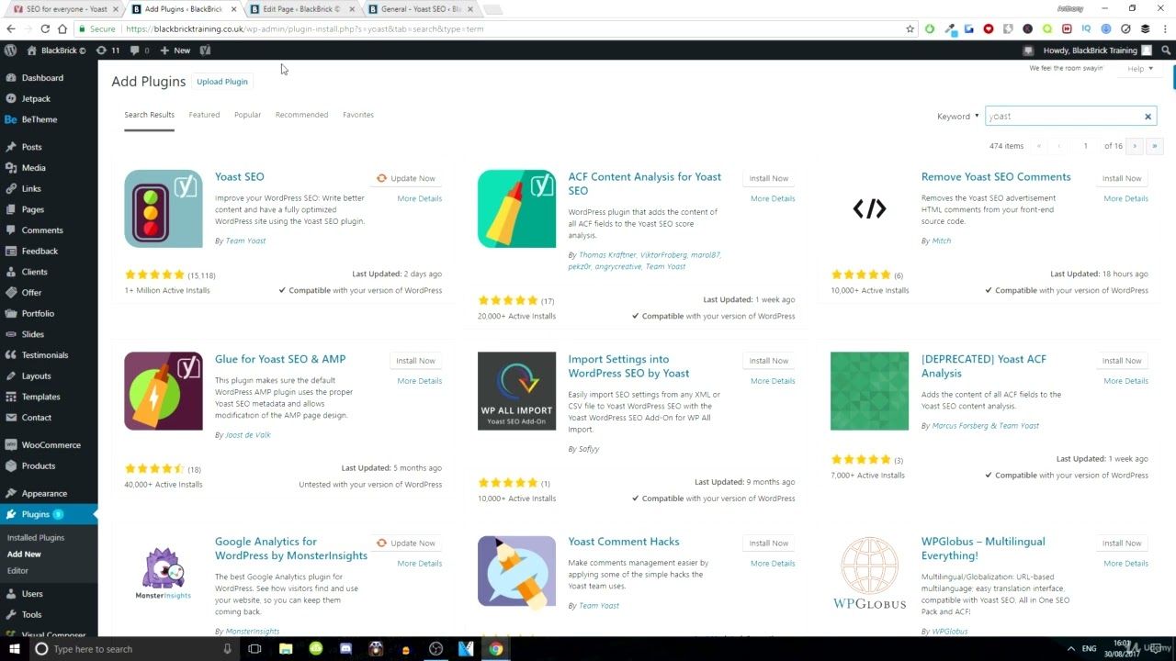1176x661 pixels.
Task: Switch to Featured plugins tab
Action: point(204,115)
